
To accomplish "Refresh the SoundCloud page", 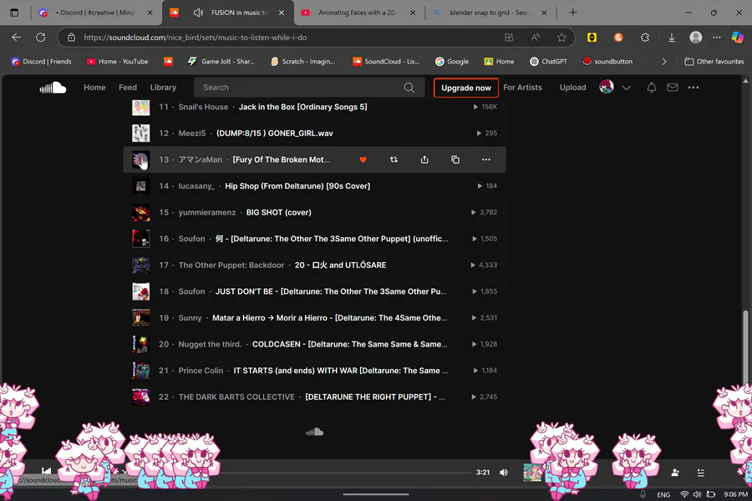I will 41,38.
